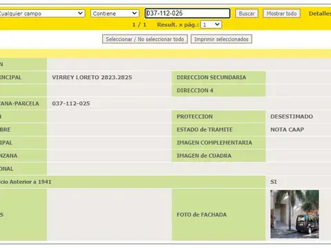Click the search box containing 037-112-025
The image size is (331, 248).
188,13
